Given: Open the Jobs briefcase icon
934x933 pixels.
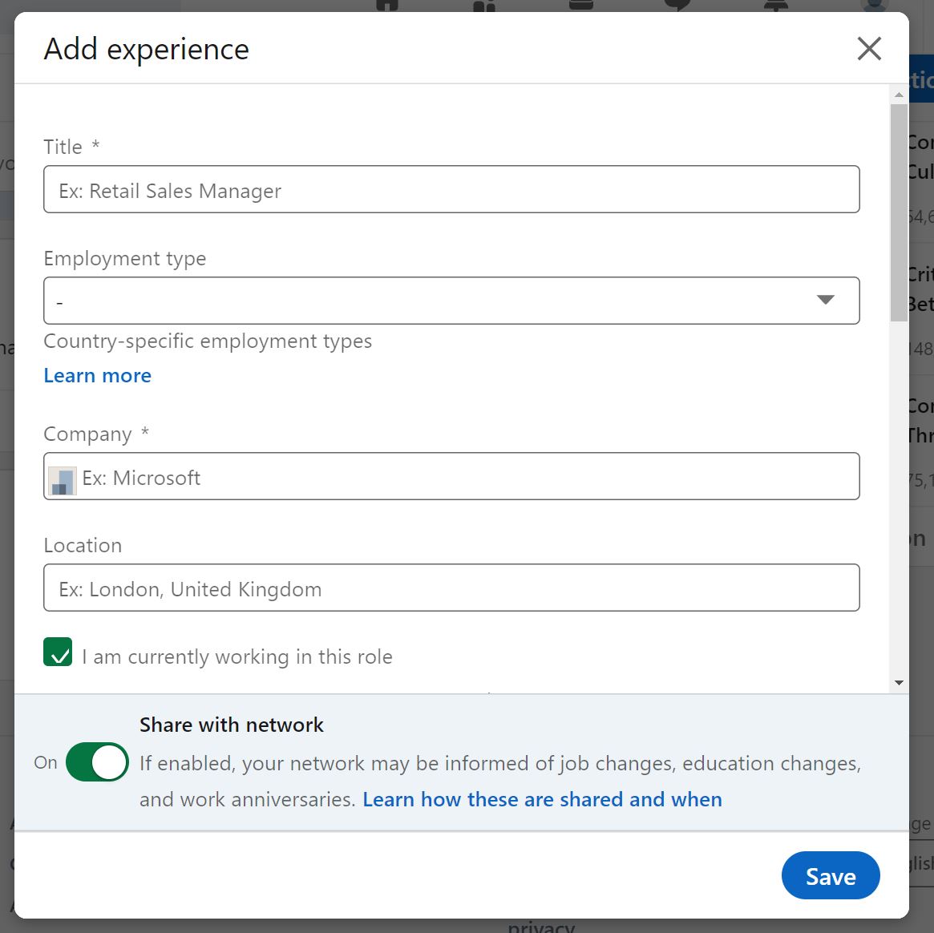Looking at the screenshot, I should tap(581, 5).
